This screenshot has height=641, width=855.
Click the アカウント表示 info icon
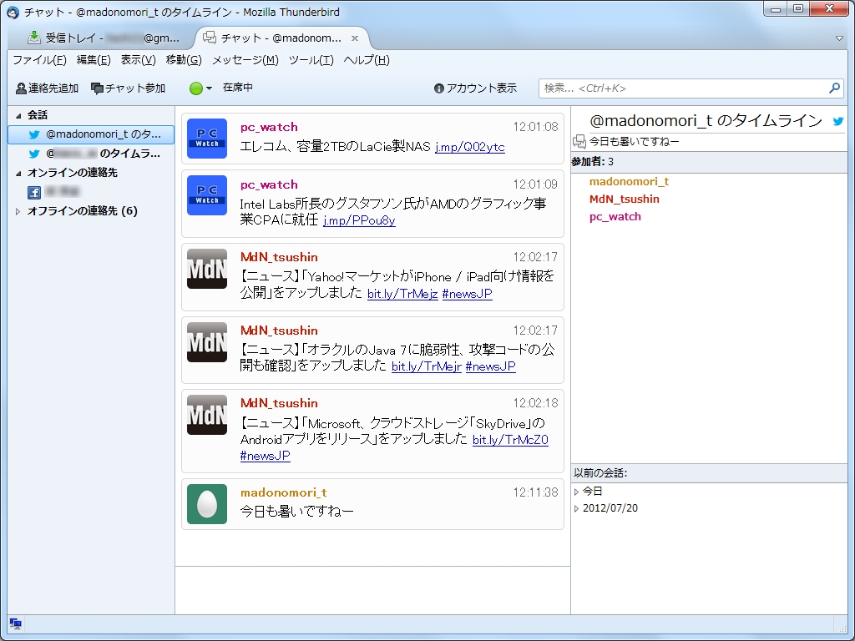point(438,88)
